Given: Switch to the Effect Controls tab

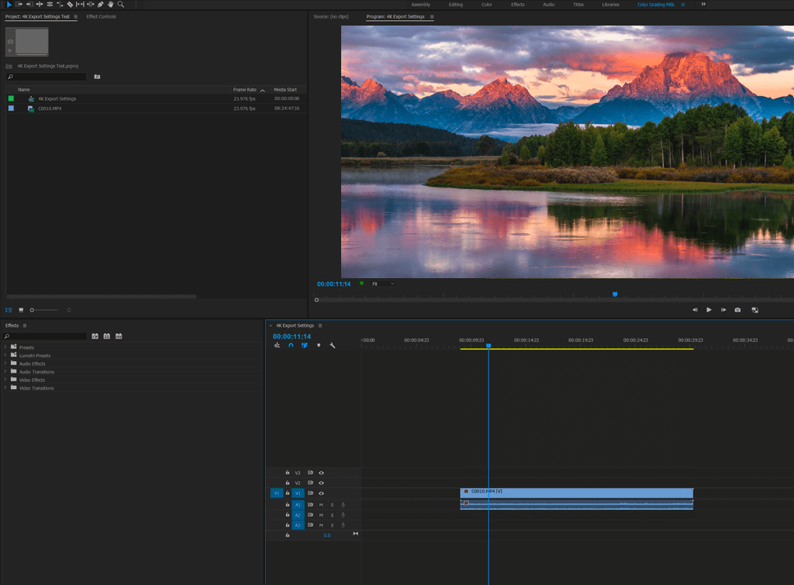Looking at the screenshot, I should (x=101, y=16).
